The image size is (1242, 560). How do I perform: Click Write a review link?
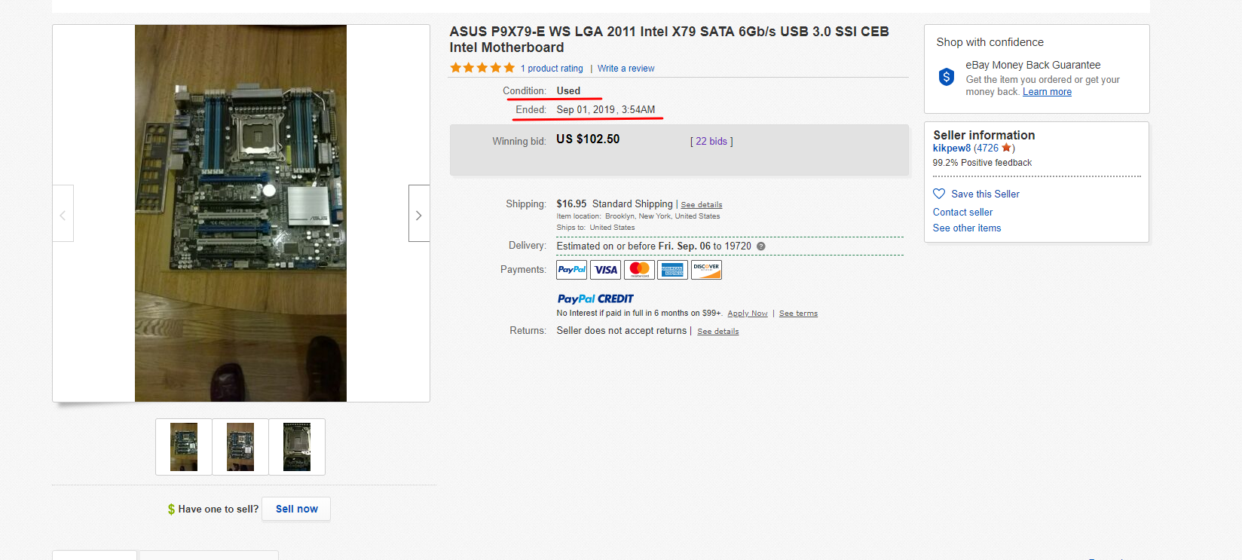(626, 69)
